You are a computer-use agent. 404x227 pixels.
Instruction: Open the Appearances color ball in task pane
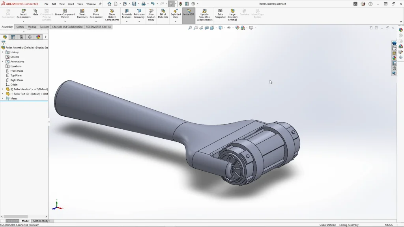tap(394, 58)
